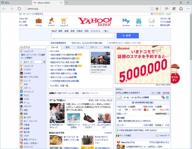
Task: Open the ヘルプ link at top right
Action: 168,14
